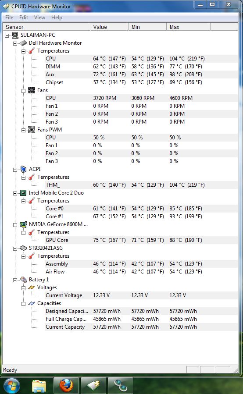243x394 pixels.
Task: Open Firefox from the taskbar
Action: [66, 385]
